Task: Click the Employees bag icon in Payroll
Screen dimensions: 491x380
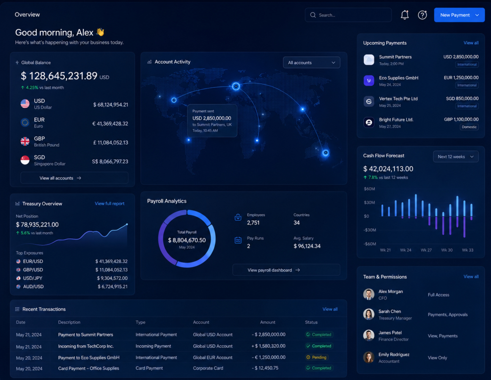Action: point(238,217)
